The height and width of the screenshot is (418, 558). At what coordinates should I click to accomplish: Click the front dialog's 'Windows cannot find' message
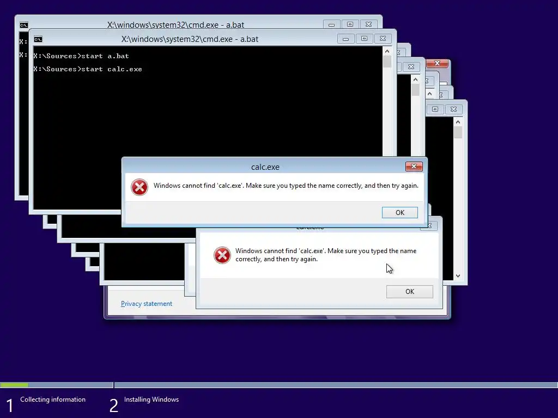tap(286, 186)
